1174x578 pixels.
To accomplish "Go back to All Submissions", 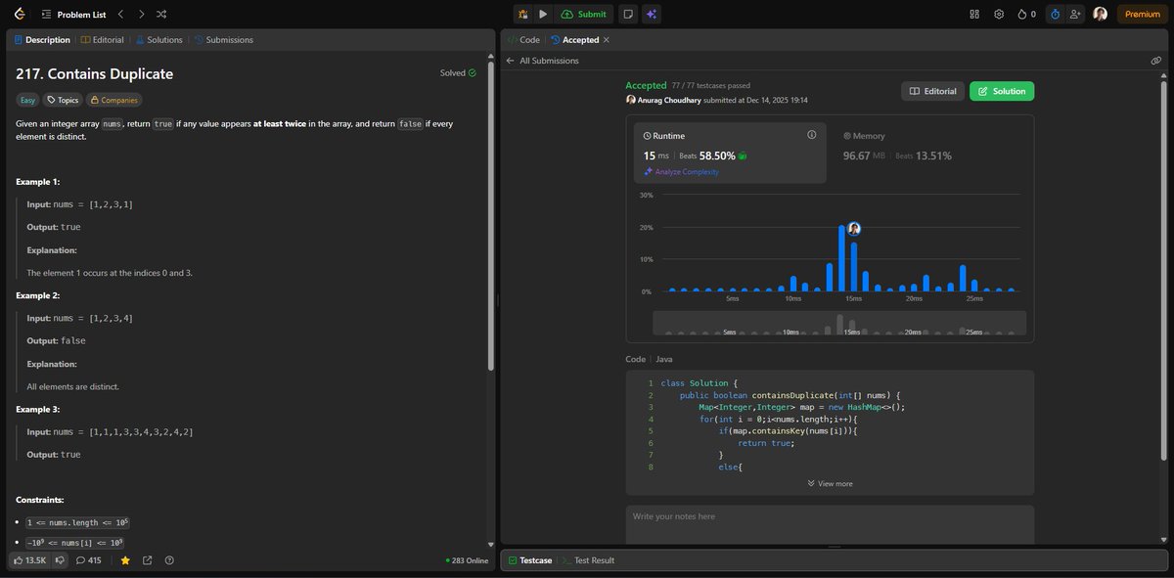I will tap(542, 61).
